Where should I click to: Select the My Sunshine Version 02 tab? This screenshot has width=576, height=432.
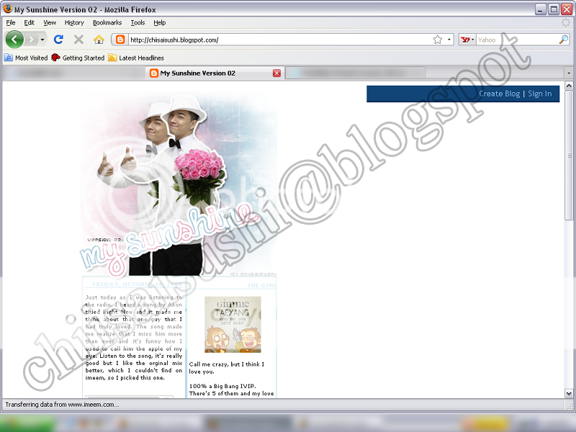click(209, 73)
